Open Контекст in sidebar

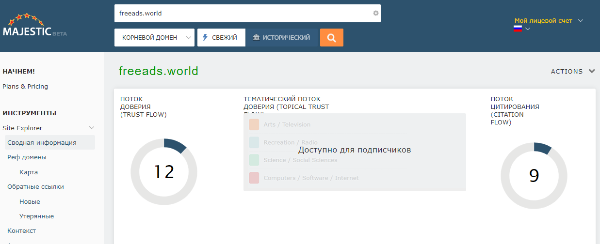pos(21,230)
